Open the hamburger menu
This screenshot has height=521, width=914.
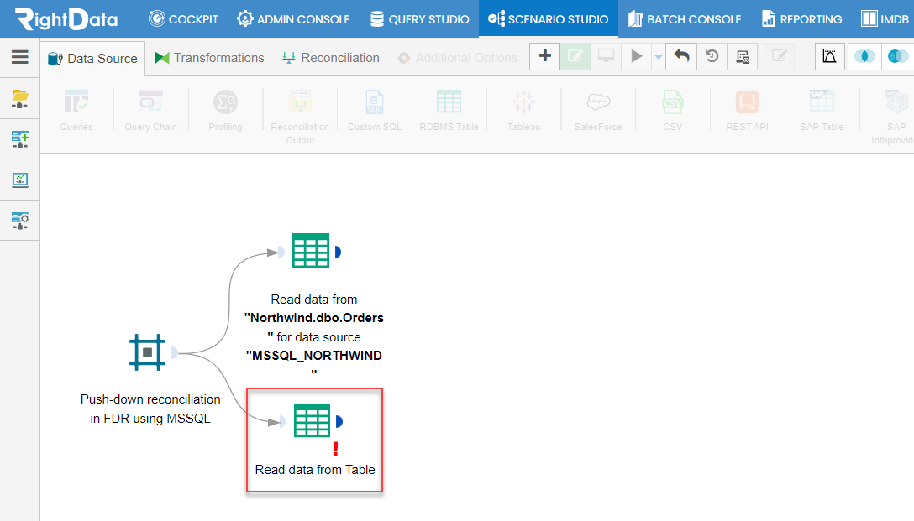coord(20,57)
